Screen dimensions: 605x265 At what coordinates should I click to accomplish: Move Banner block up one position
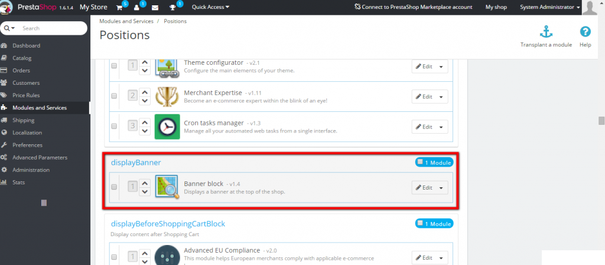(x=145, y=183)
